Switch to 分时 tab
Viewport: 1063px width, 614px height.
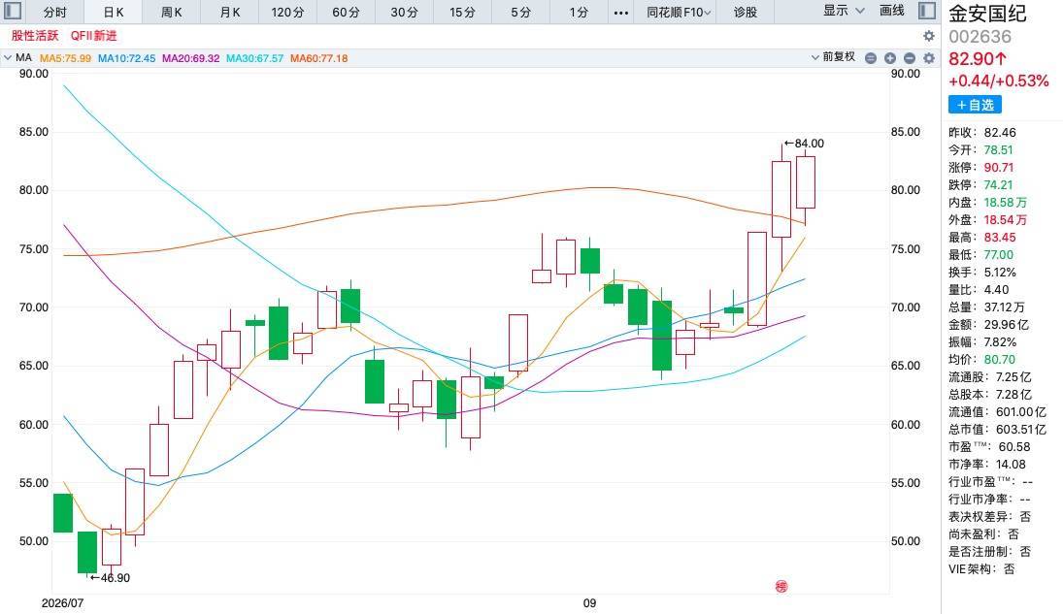(x=55, y=13)
